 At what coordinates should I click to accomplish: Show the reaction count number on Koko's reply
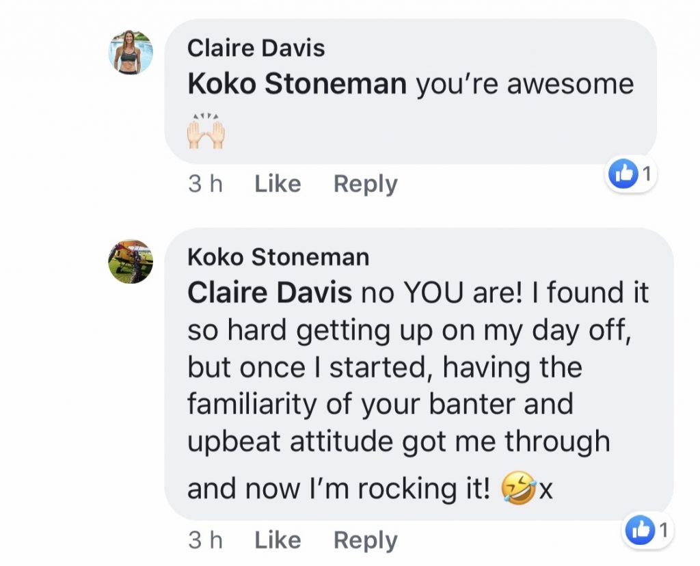coord(662,531)
